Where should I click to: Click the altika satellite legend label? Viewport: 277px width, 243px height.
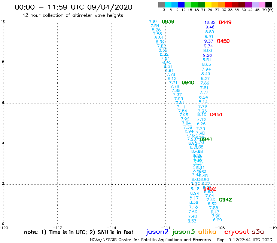pos(207,232)
